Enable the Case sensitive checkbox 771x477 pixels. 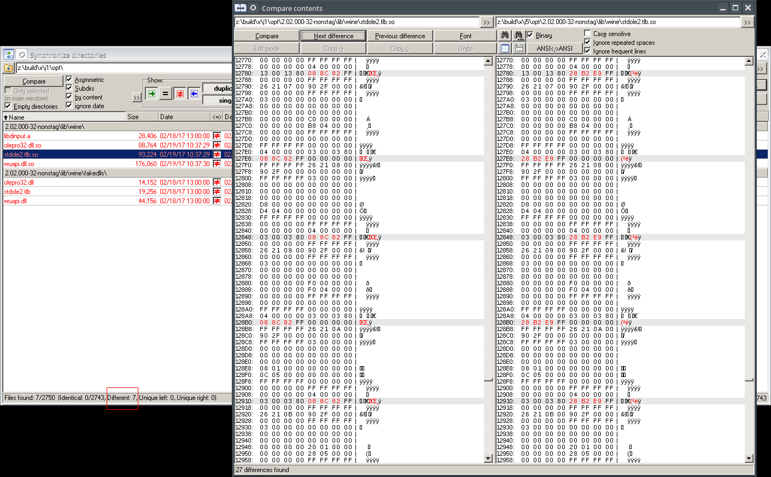pyautogui.click(x=588, y=33)
